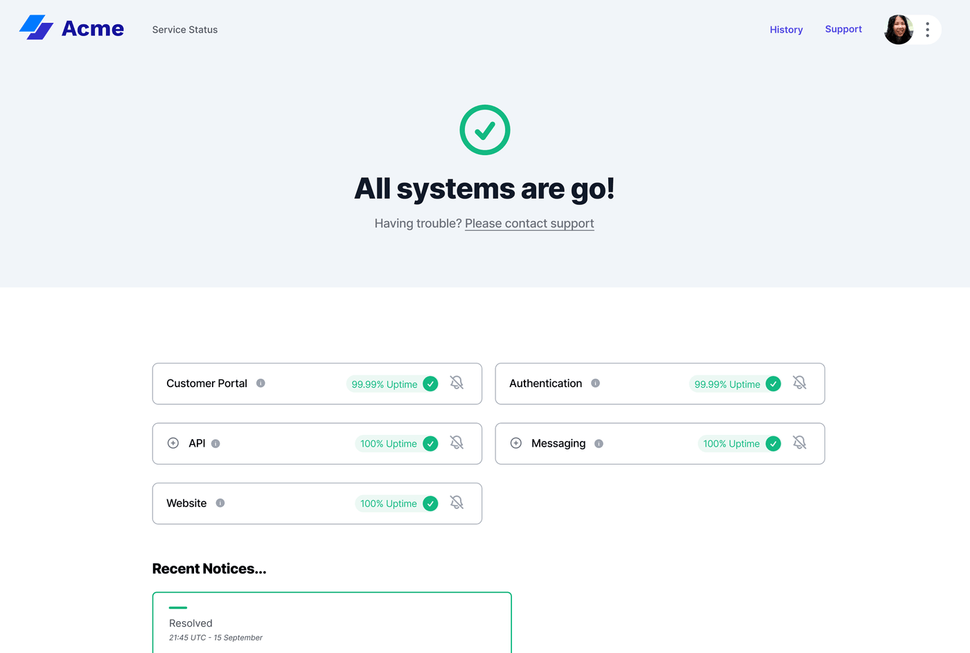The height and width of the screenshot is (653, 970).
Task: Open the Customer Portal info tooltip icon
Action: pyautogui.click(x=261, y=382)
